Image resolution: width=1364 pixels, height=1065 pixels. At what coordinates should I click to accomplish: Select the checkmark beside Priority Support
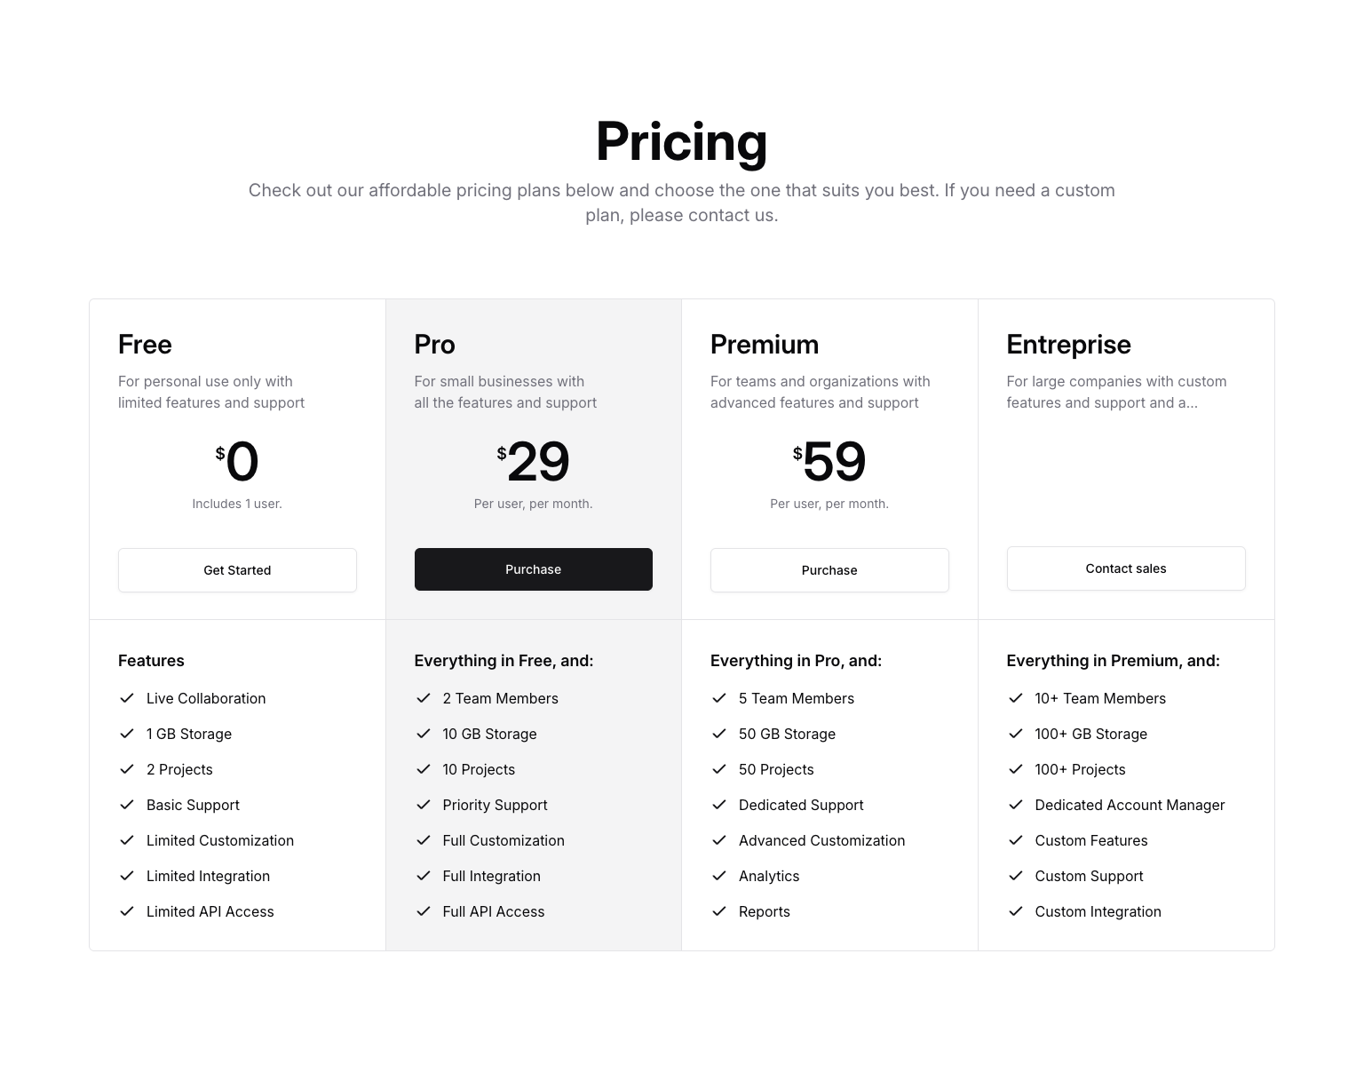(424, 805)
